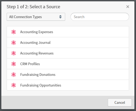The image size is (136, 111).
Task: Select the Accounting Expenses source
Action: coord(68,32)
